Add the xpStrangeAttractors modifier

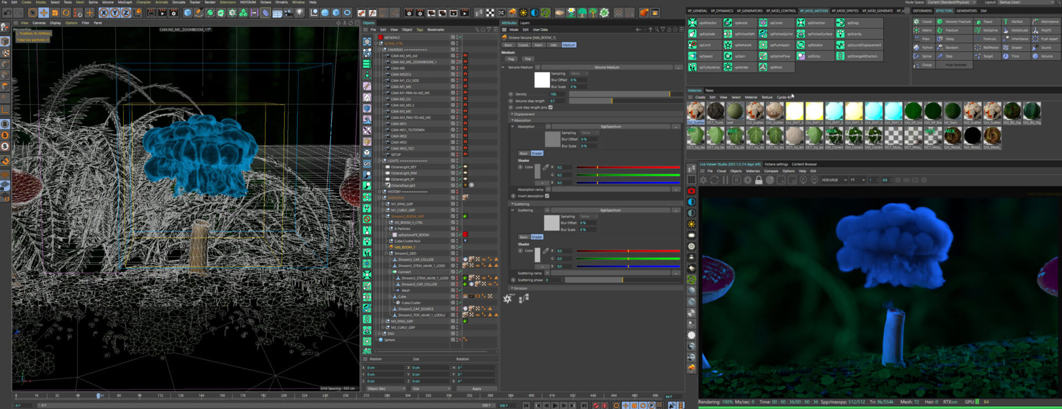[858, 56]
